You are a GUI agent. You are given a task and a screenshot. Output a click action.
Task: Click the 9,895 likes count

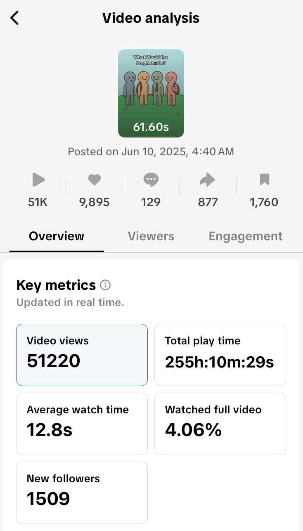pos(95,202)
